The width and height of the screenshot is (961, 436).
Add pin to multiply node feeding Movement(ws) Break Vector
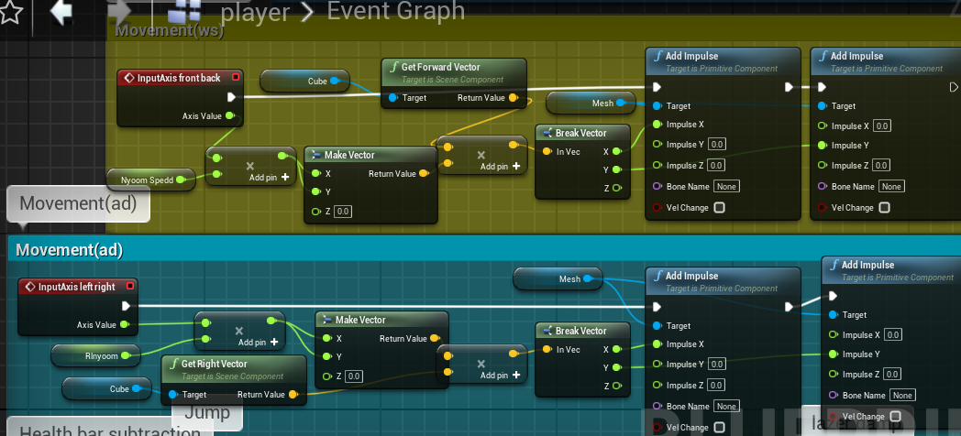[x=501, y=166]
